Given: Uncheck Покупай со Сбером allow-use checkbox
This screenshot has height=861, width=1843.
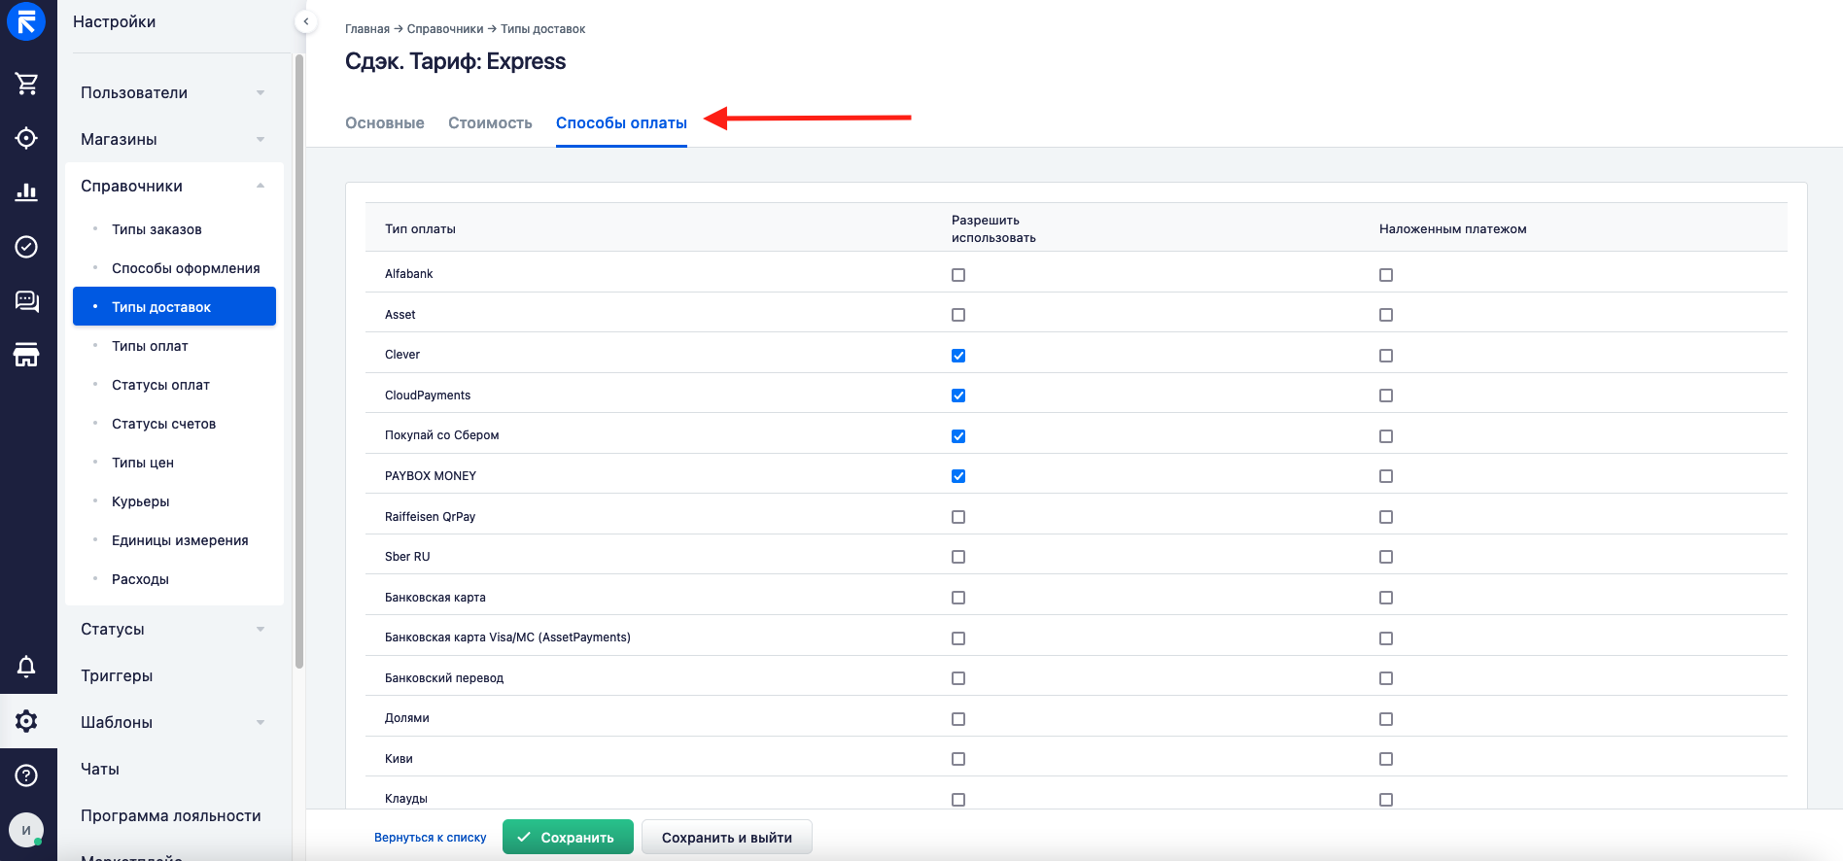Looking at the screenshot, I should click(x=958, y=436).
